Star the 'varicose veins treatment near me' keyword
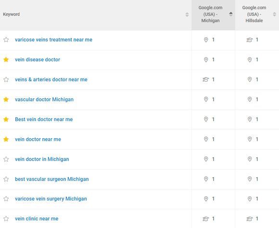This screenshot has height=228, width=279. click(6, 39)
